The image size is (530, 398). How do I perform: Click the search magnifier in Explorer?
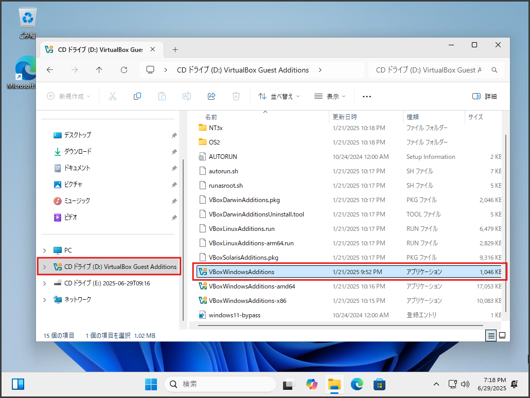pyautogui.click(x=494, y=70)
